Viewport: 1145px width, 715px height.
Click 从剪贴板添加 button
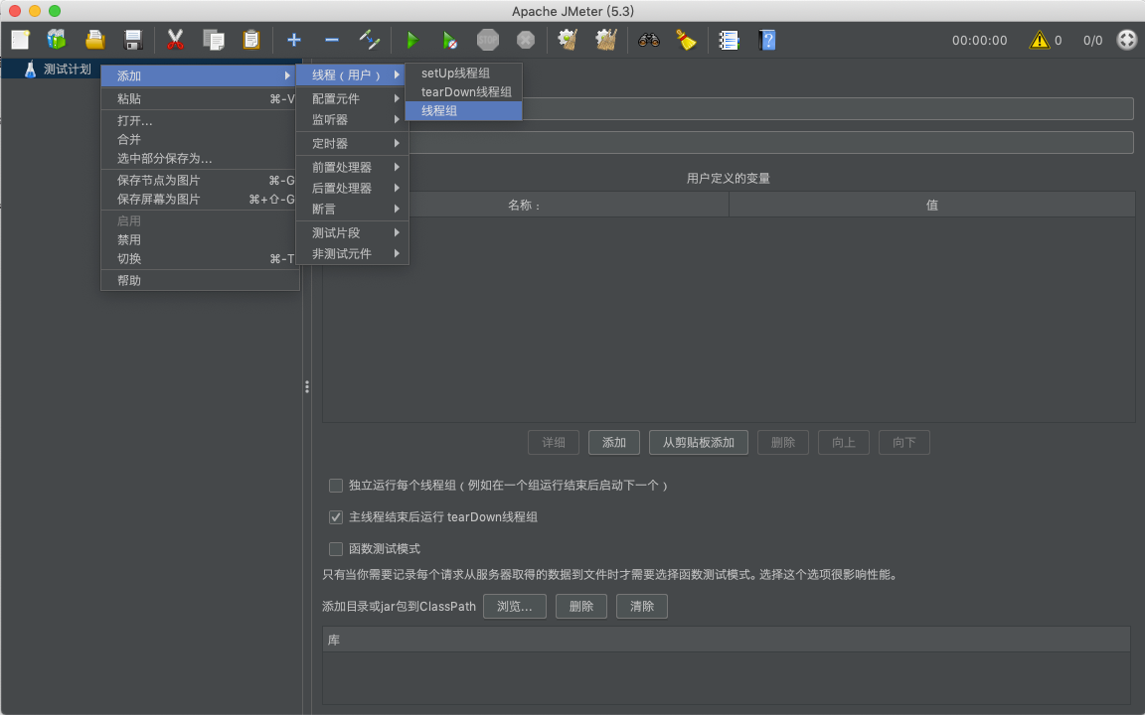coord(698,443)
